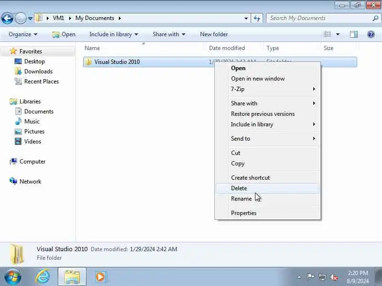Viewport: 382px width, 286px height.
Task: Click Open in the toolbar
Action: [64, 34]
